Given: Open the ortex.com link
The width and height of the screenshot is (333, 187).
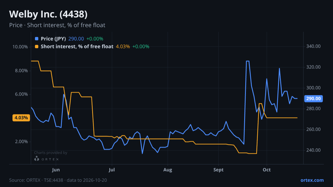Looking at the screenshot, I should pos(312,180).
